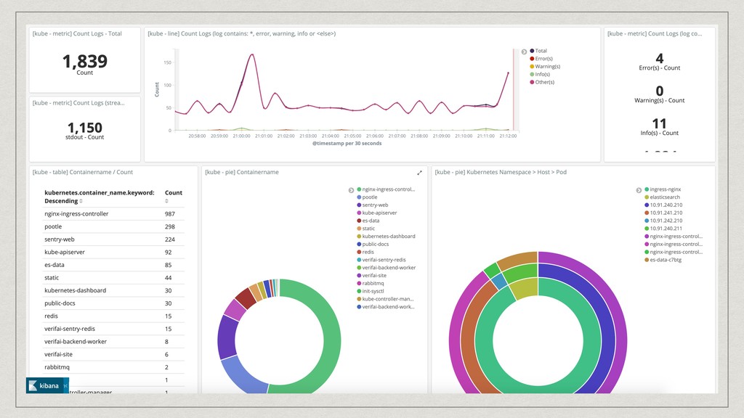
Task: Select the public-docs table row
Action: pyautogui.click(x=113, y=303)
